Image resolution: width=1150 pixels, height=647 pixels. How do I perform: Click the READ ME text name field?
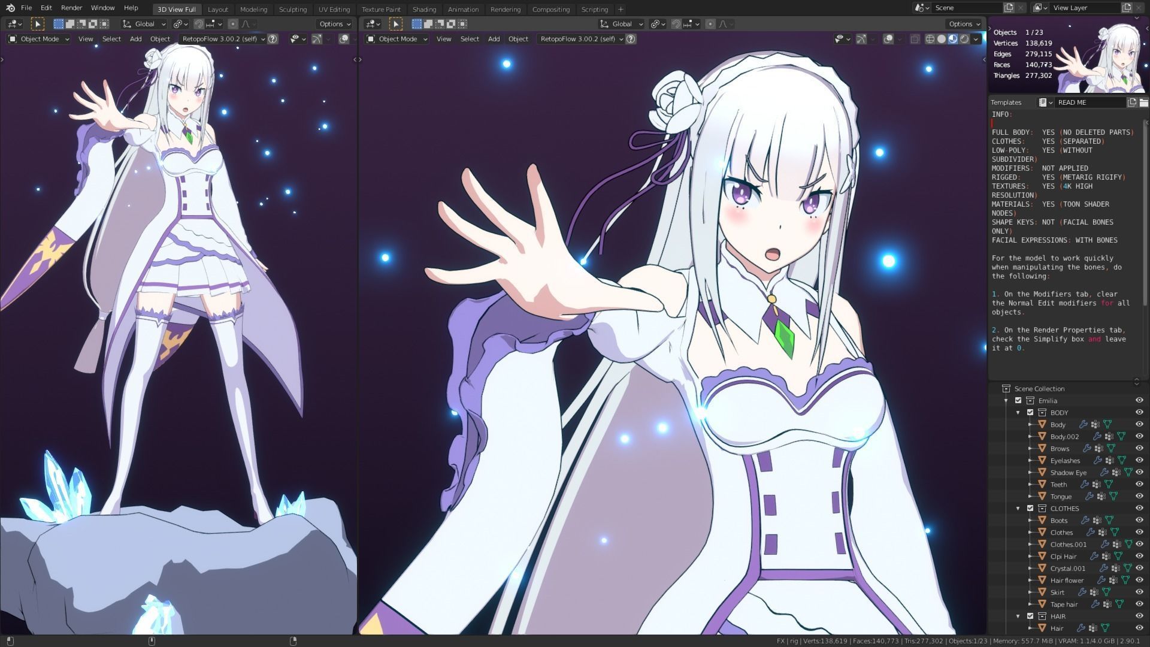click(x=1090, y=102)
